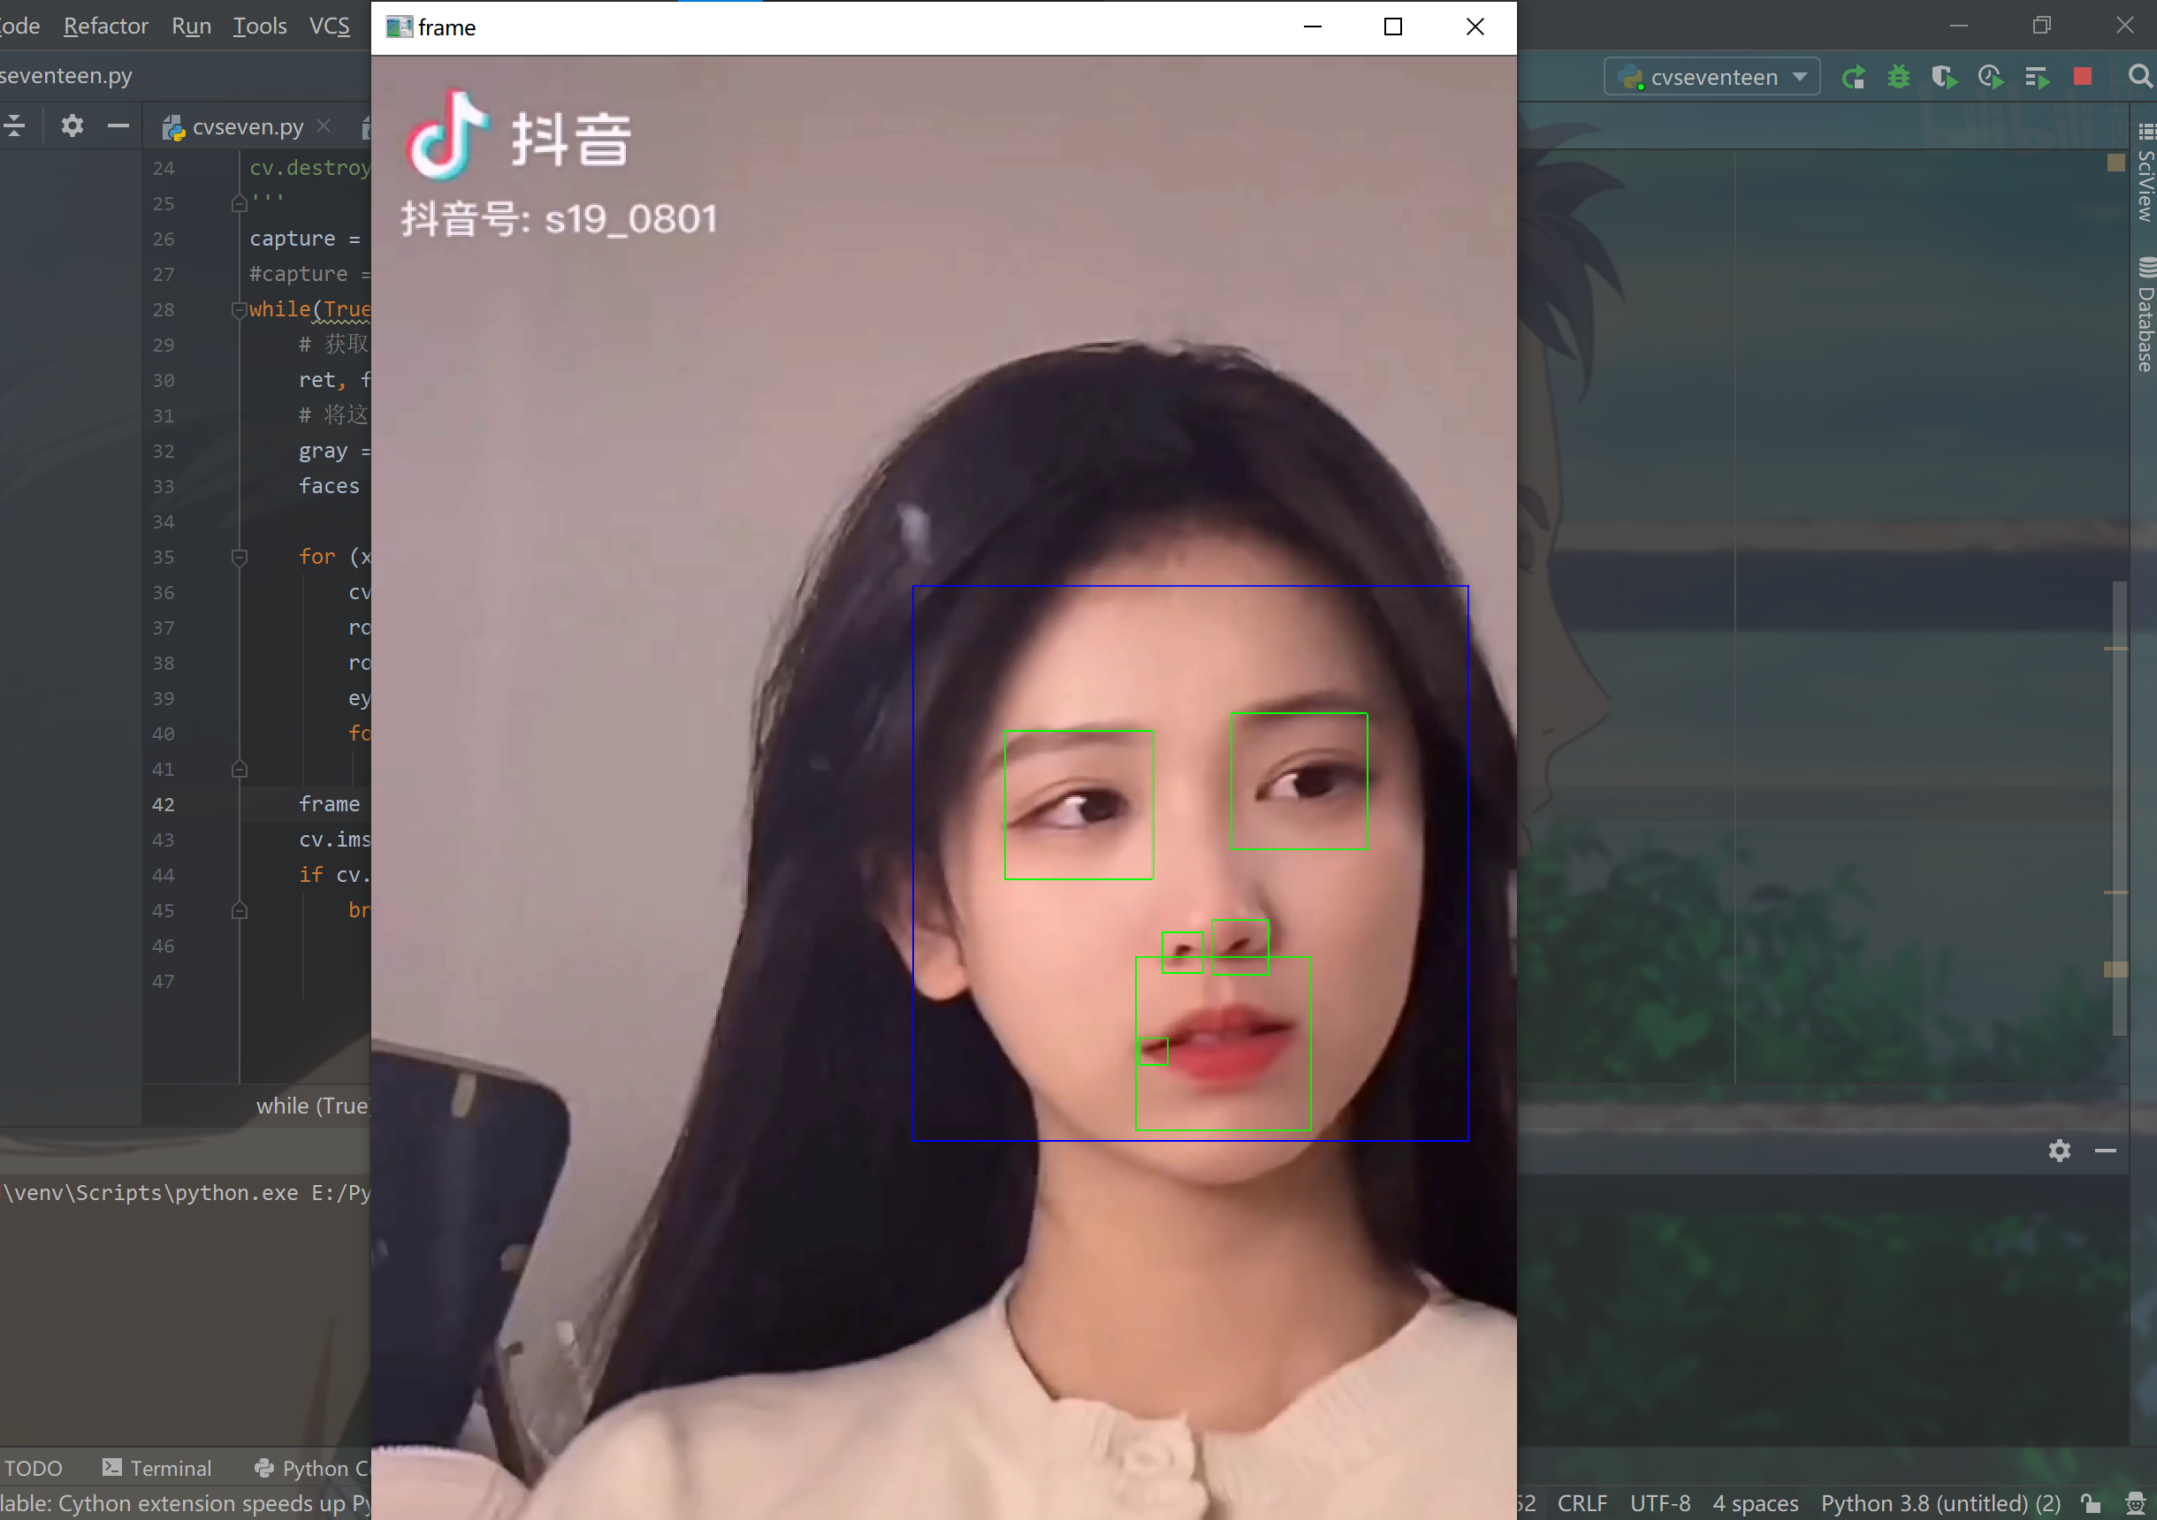Click the CRLF line separator selector
This screenshot has width=2157, height=1520.
(x=1582, y=1503)
